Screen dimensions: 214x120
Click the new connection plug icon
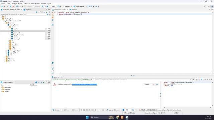tap(2, 6)
